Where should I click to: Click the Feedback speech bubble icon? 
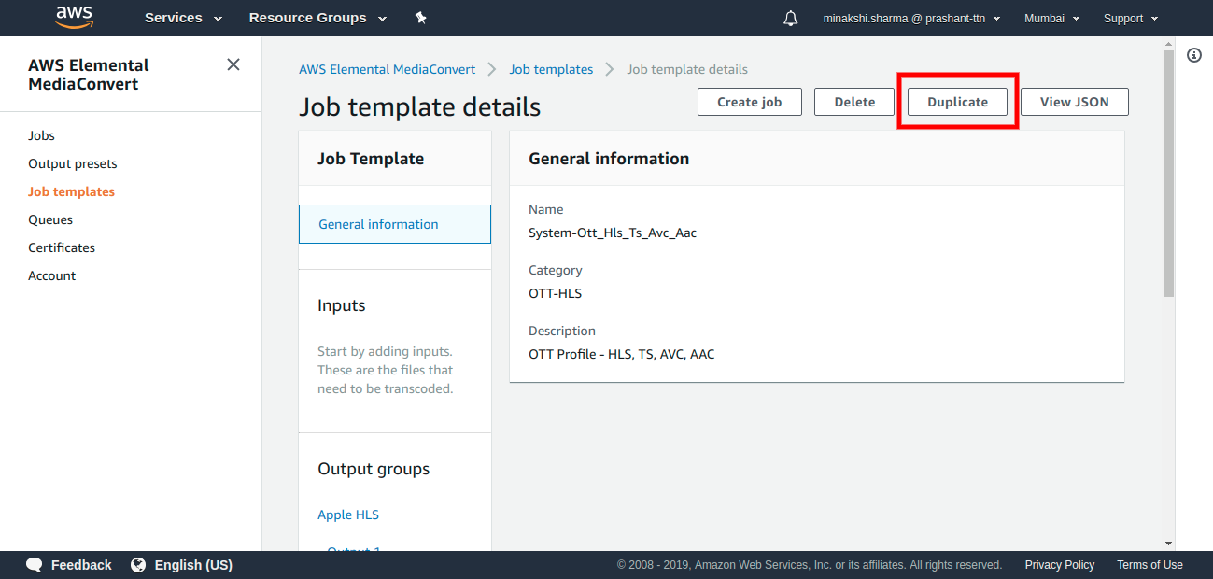point(35,565)
